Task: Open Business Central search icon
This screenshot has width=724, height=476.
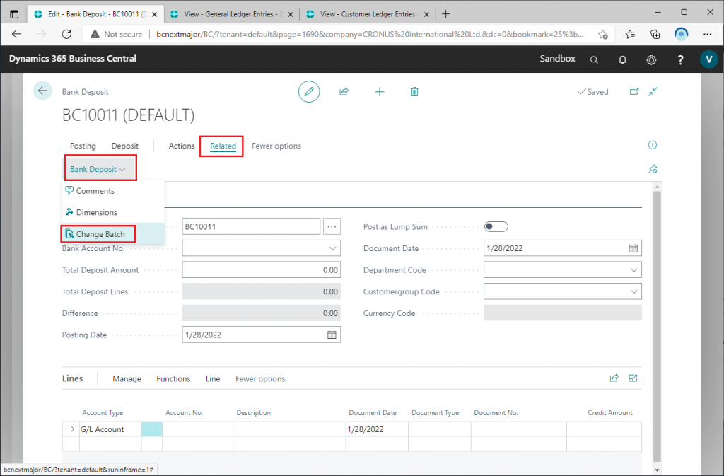Action: point(594,59)
